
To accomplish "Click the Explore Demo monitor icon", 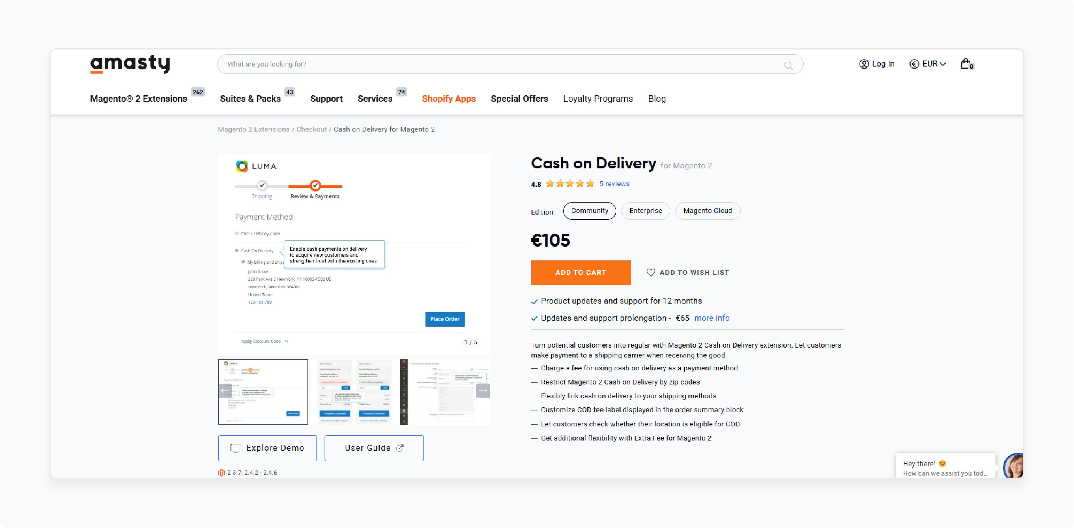I will [236, 448].
